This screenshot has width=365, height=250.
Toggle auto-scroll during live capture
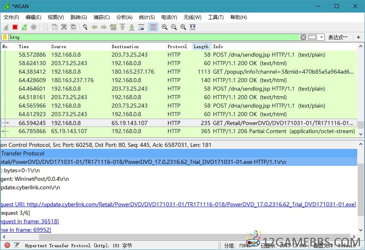(141, 27)
